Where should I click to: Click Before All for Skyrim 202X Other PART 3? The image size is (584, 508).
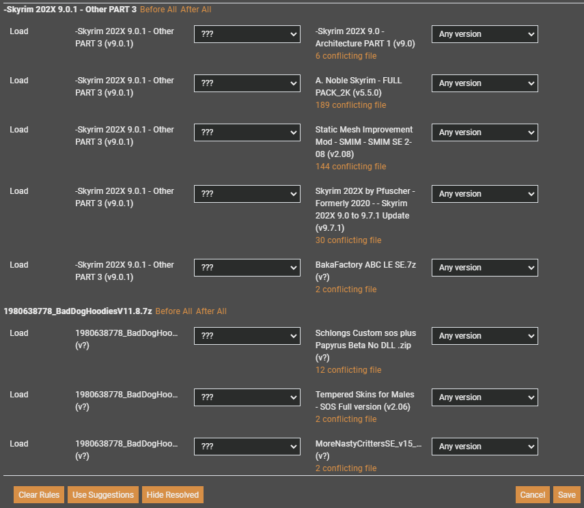click(158, 10)
